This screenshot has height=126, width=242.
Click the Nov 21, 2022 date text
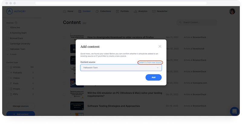(172, 37)
